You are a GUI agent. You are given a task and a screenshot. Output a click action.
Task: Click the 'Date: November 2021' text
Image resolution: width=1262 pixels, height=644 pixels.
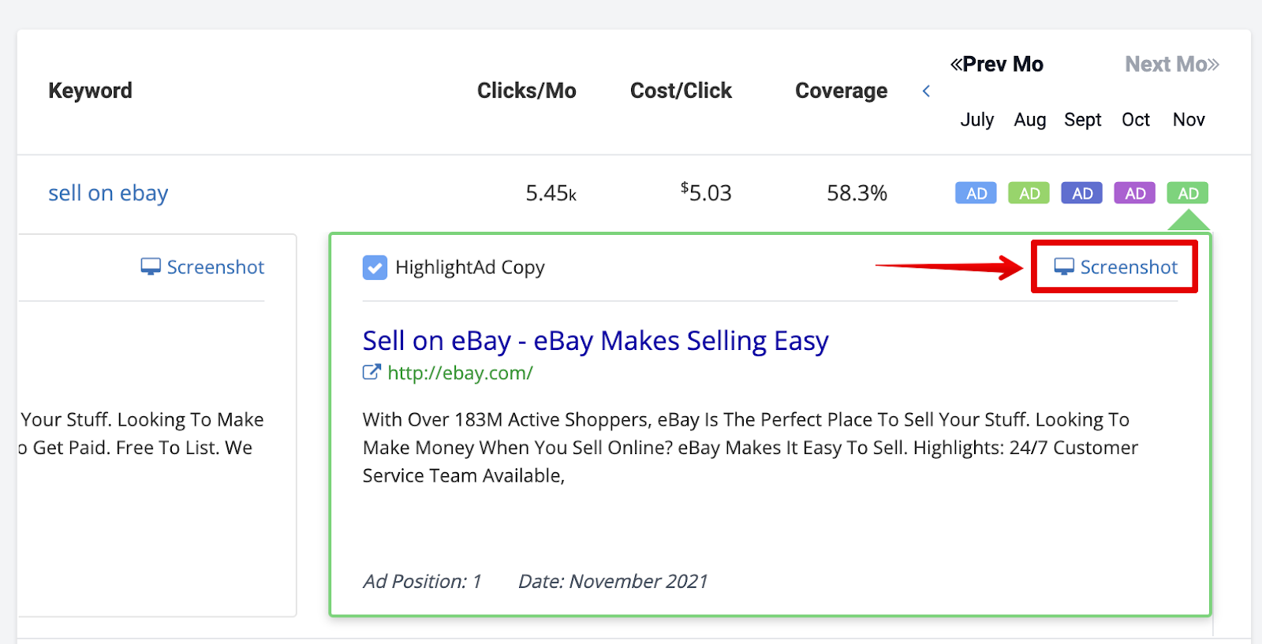tap(613, 582)
